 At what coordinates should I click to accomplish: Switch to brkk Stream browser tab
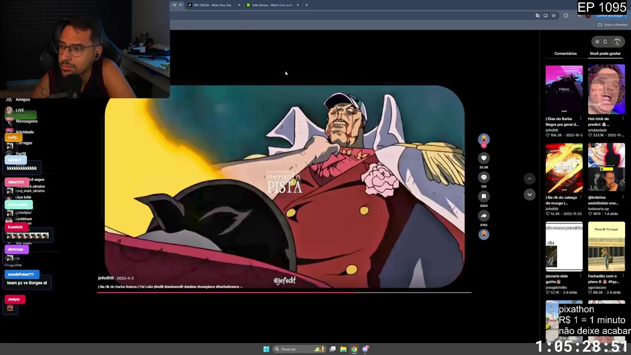[272, 5]
